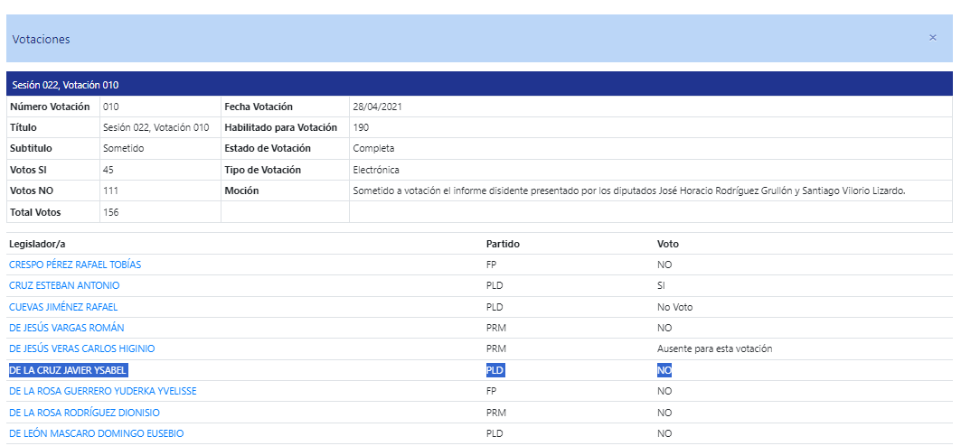The width and height of the screenshot is (961, 446).
Task: Open DE LEÓN MASCARO DOMINGO EUSEBIO profile
Action: click(96, 433)
